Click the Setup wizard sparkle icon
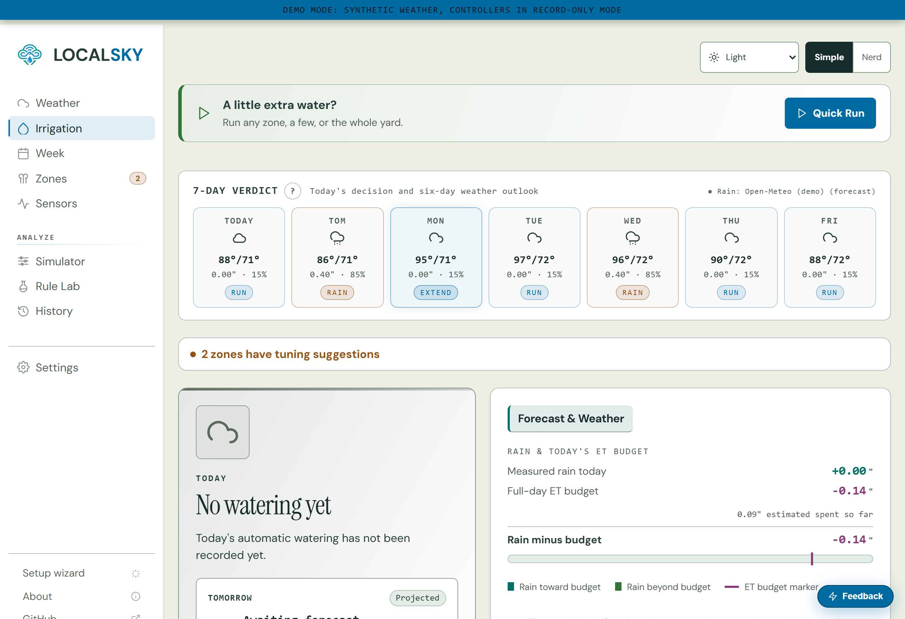This screenshot has width=905, height=619. [135, 573]
